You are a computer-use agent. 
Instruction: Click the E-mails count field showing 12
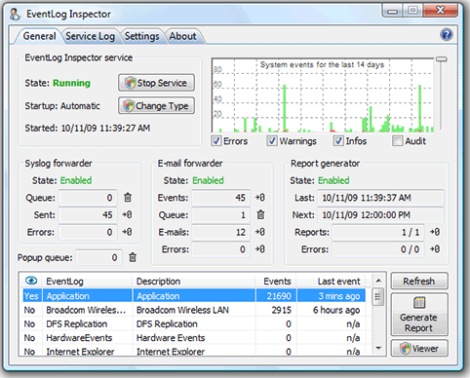(220, 232)
